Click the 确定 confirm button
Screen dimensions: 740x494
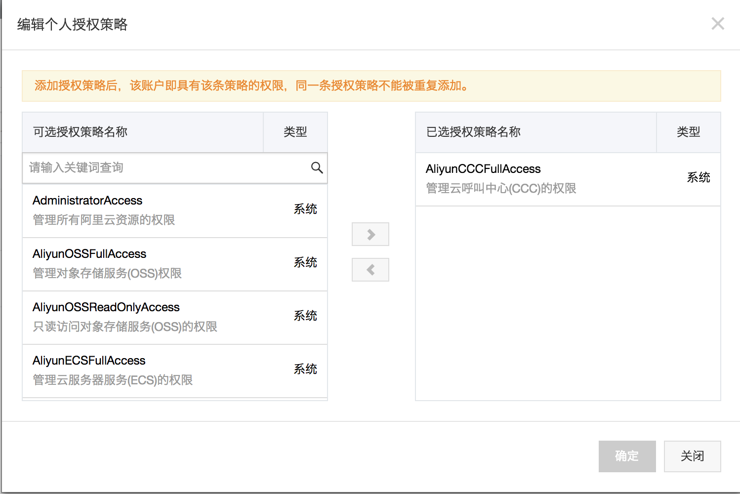627,456
